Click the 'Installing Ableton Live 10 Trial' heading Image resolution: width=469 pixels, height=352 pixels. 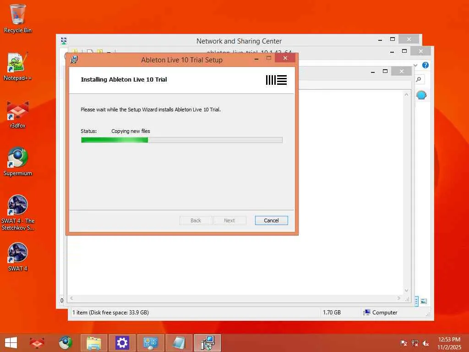(x=124, y=80)
